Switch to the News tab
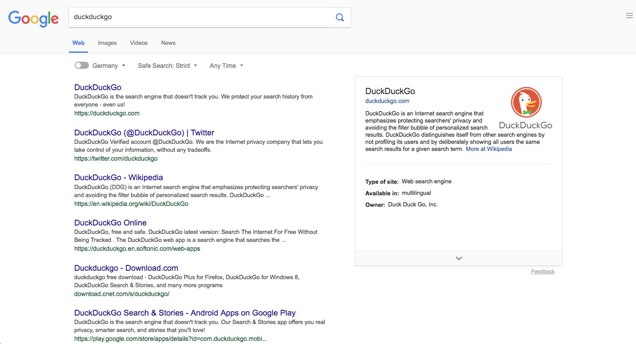Image resolution: width=636 pixels, height=344 pixels. pyautogui.click(x=168, y=43)
